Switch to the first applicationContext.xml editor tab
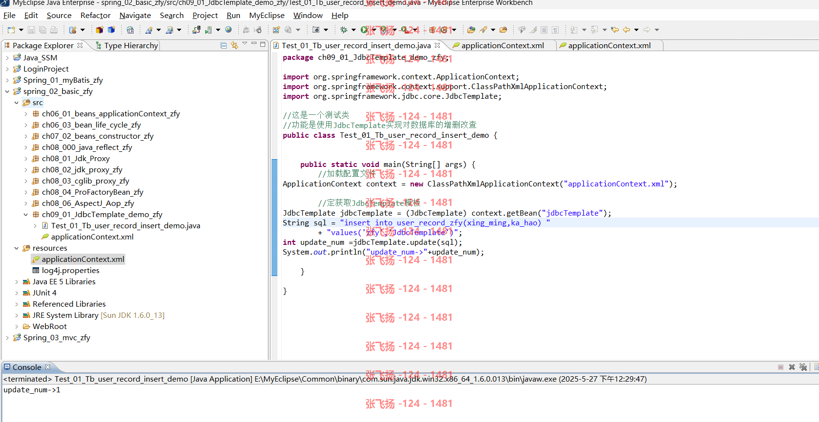This screenshot has width=819, height=422. [x=502, y=45]
